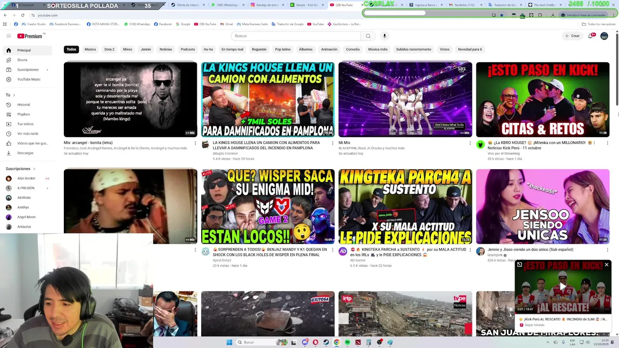Select the Dota 2 filter chip
Viewport: 619px width, 348px height.
[109, 49]
